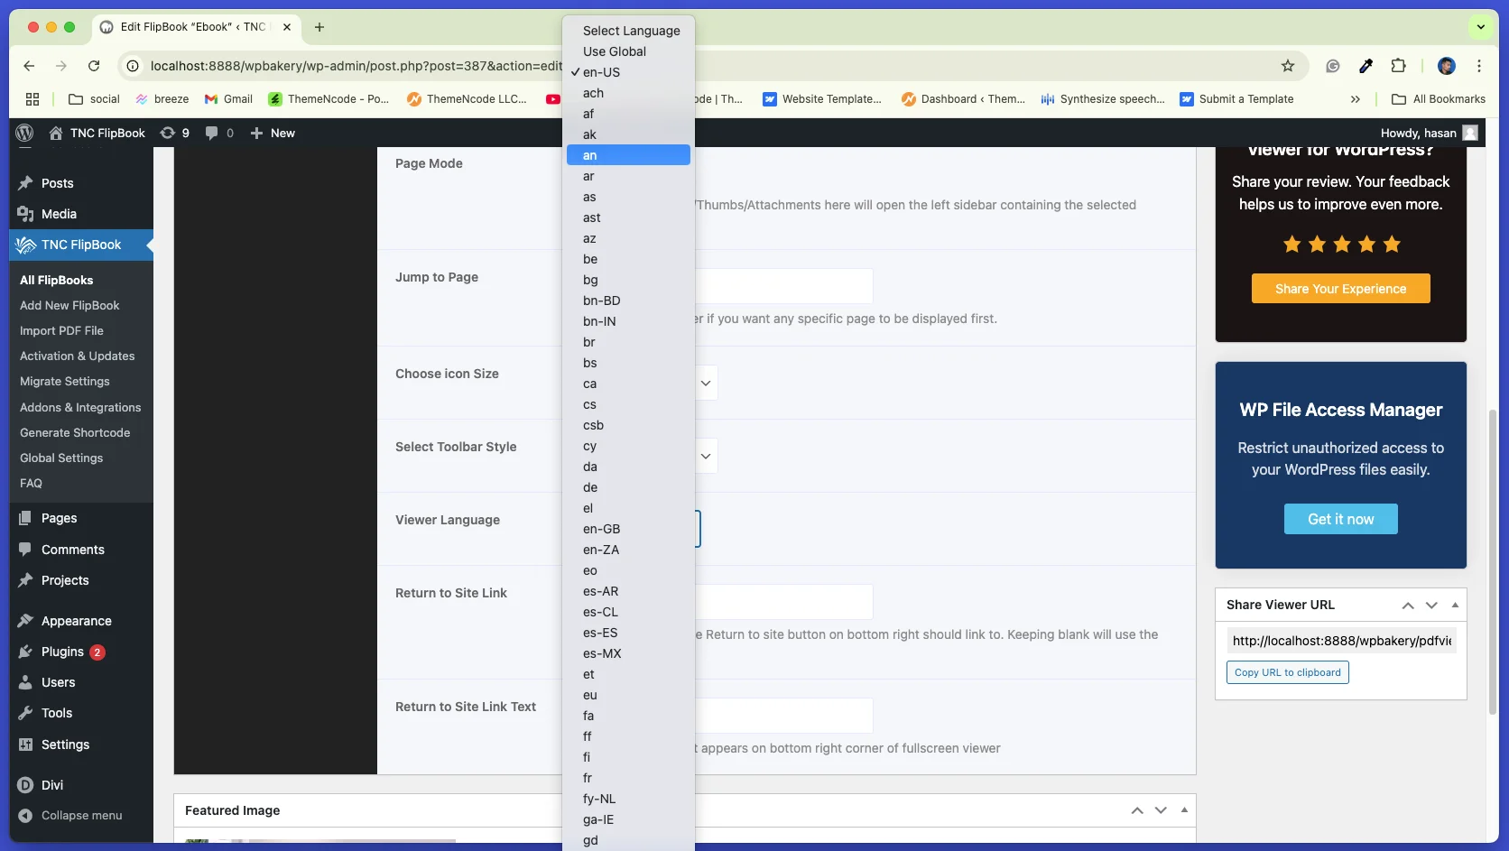Open the updates icon showing 9
The image size is (1509, 851).
click(175, 133)
